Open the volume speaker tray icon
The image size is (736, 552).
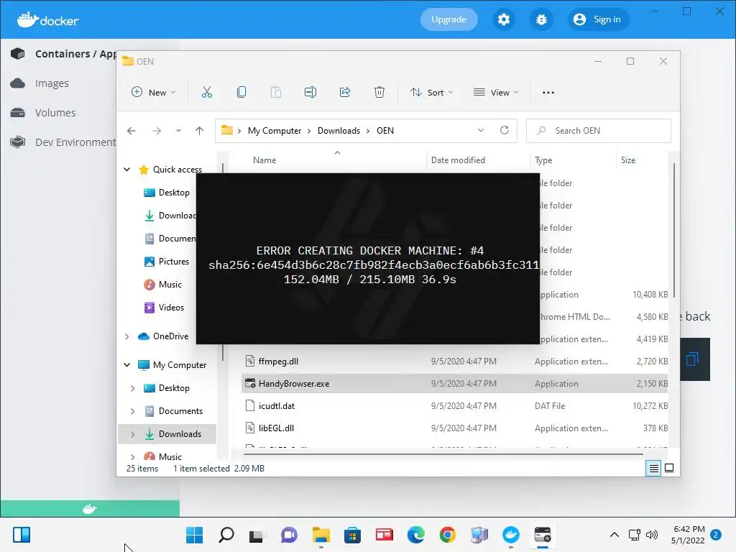[x=651, y=535]
